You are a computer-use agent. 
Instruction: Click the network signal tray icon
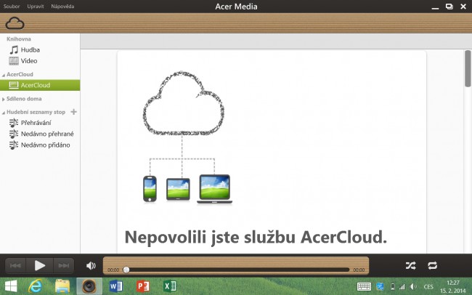(x=402, y=286)
